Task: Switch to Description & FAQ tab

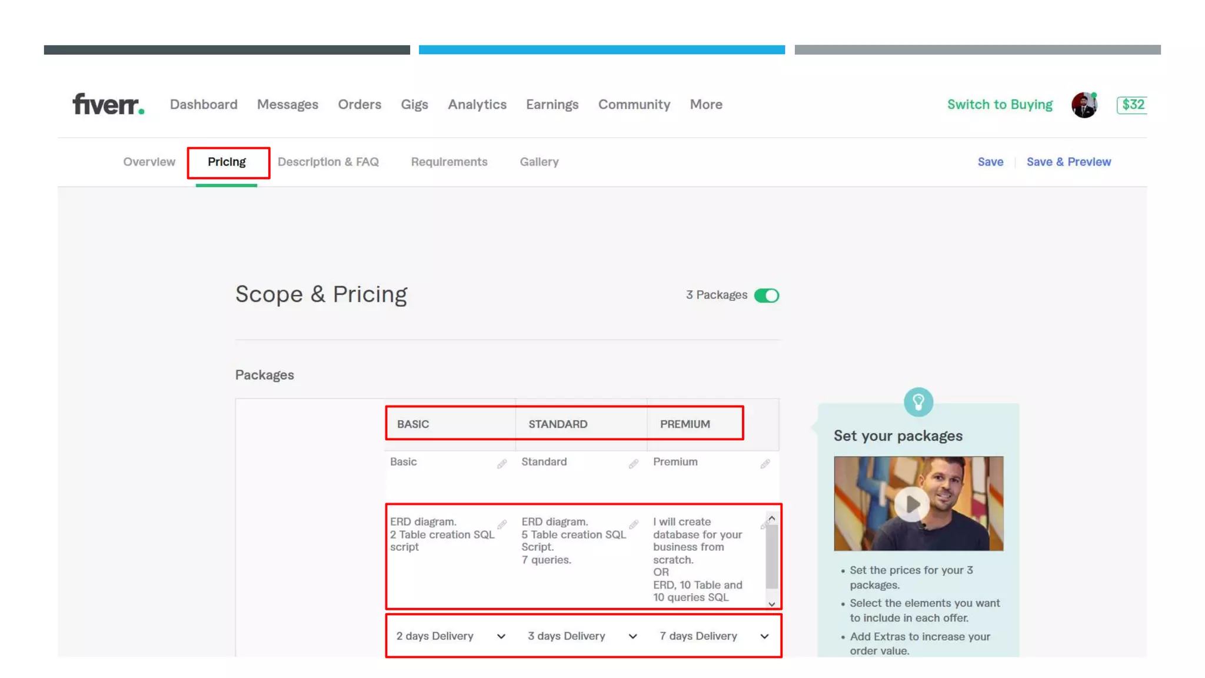Action: coord(328,162)
